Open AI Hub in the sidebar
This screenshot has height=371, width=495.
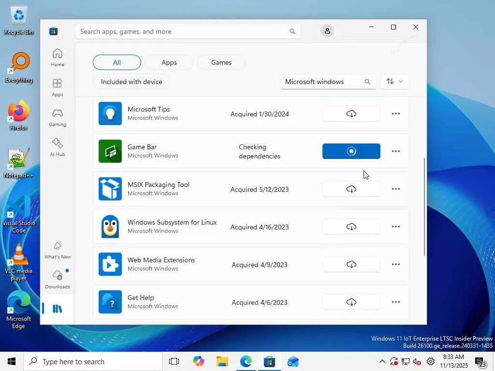point(57,147)
